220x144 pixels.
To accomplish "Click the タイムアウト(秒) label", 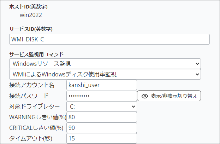I will coord(31,138).
